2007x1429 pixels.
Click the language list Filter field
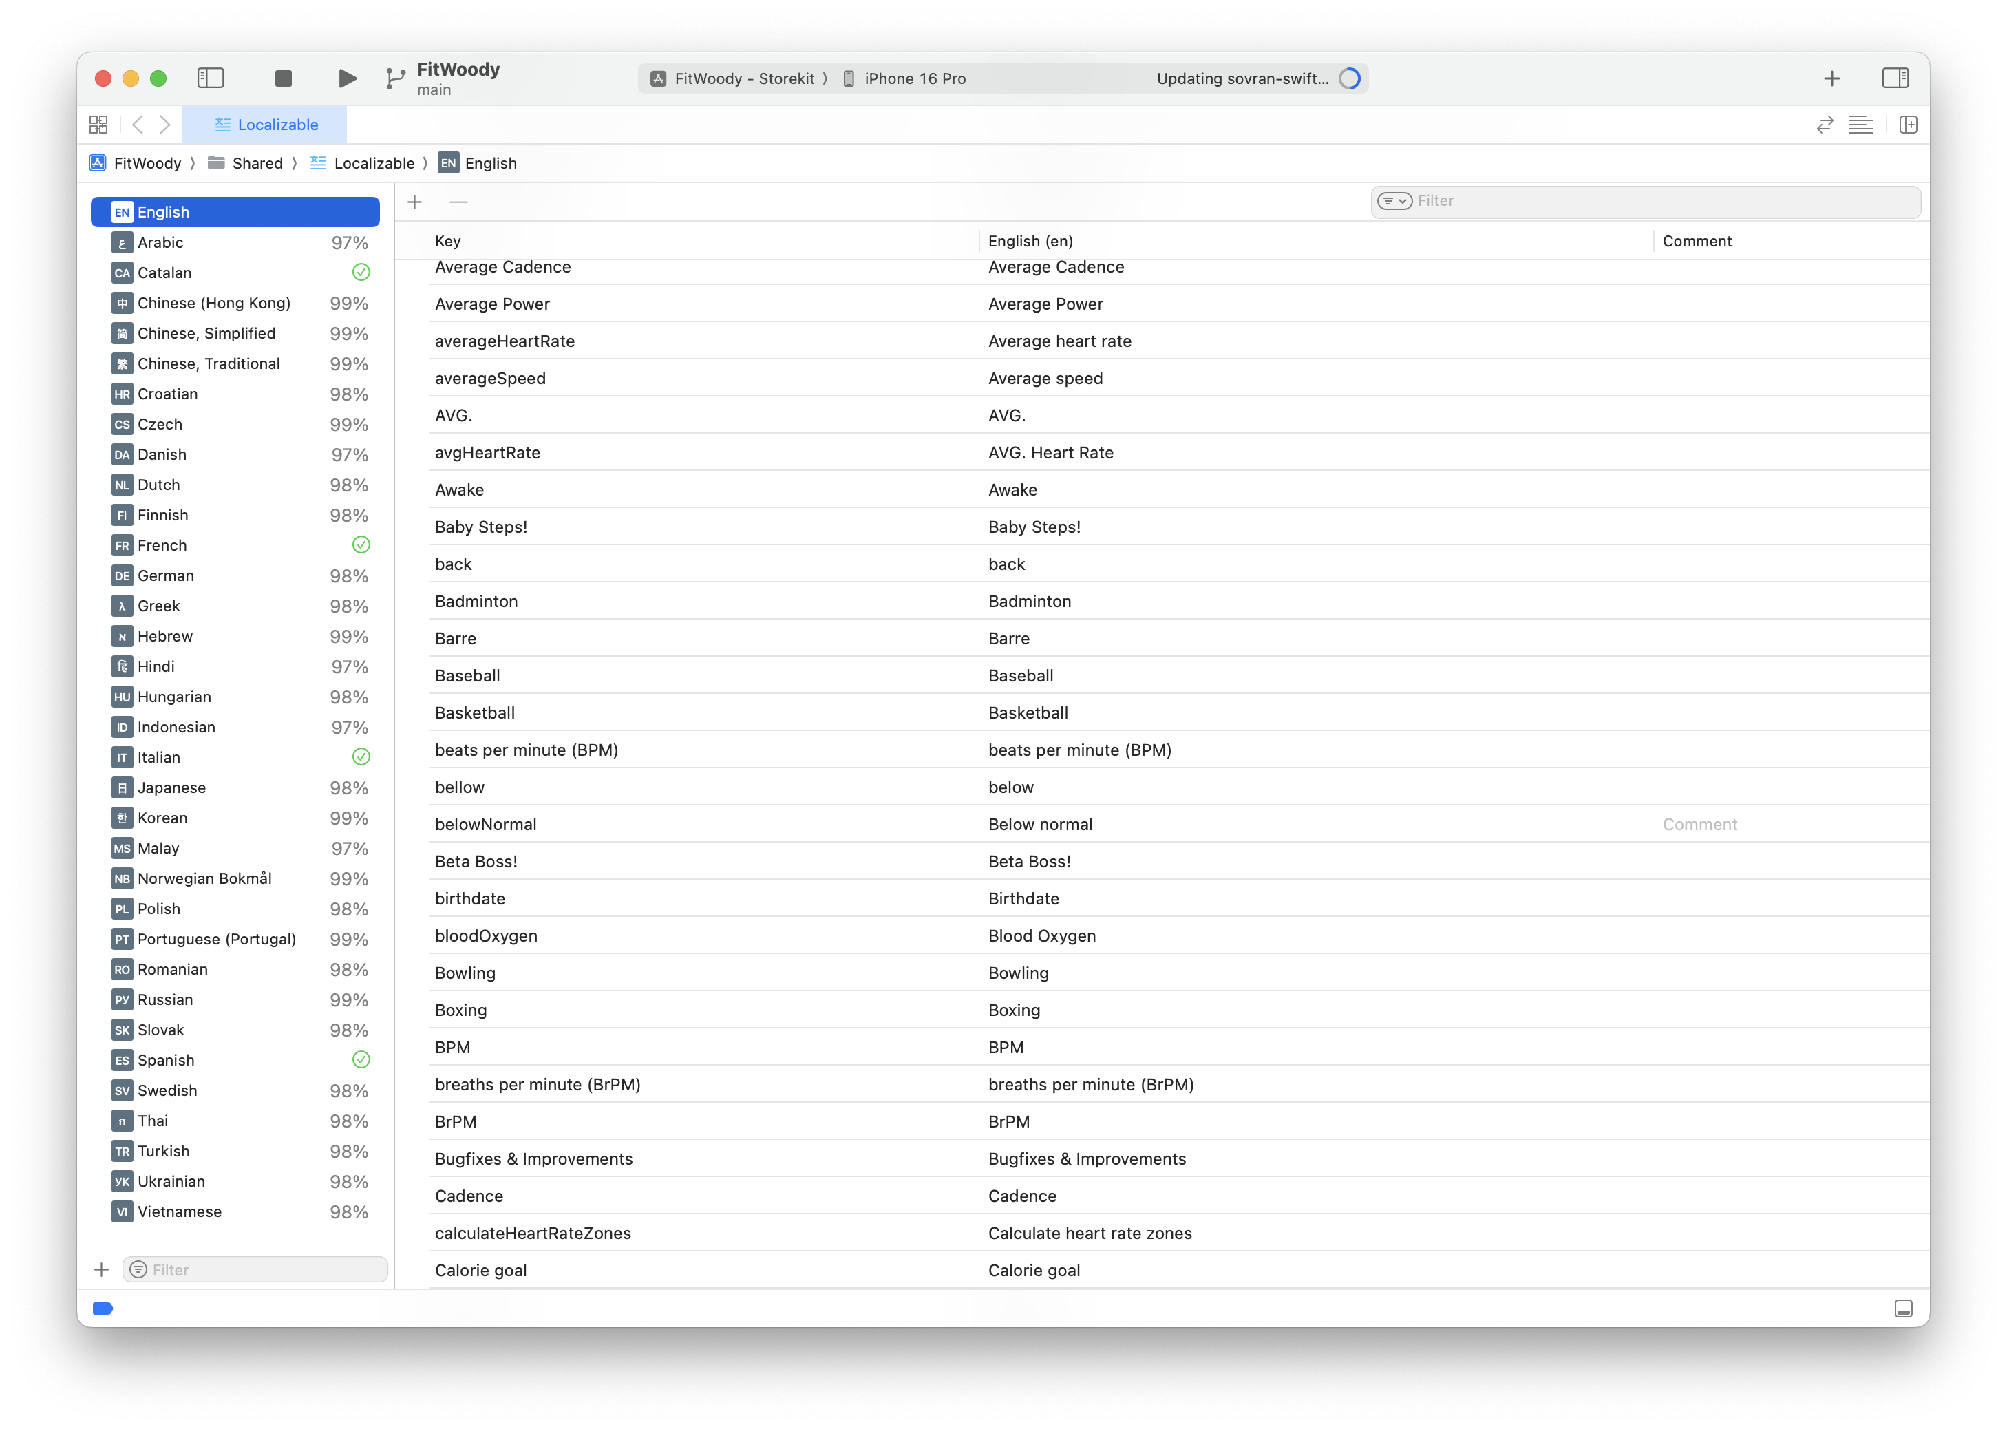[x=264, y=1270]
